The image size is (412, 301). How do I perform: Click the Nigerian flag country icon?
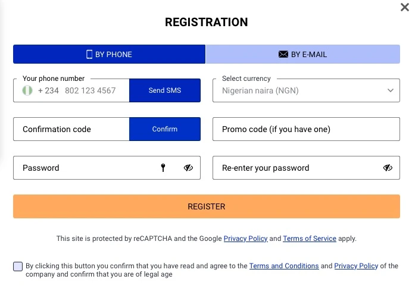pyautogui.click(x=27, y=91)
